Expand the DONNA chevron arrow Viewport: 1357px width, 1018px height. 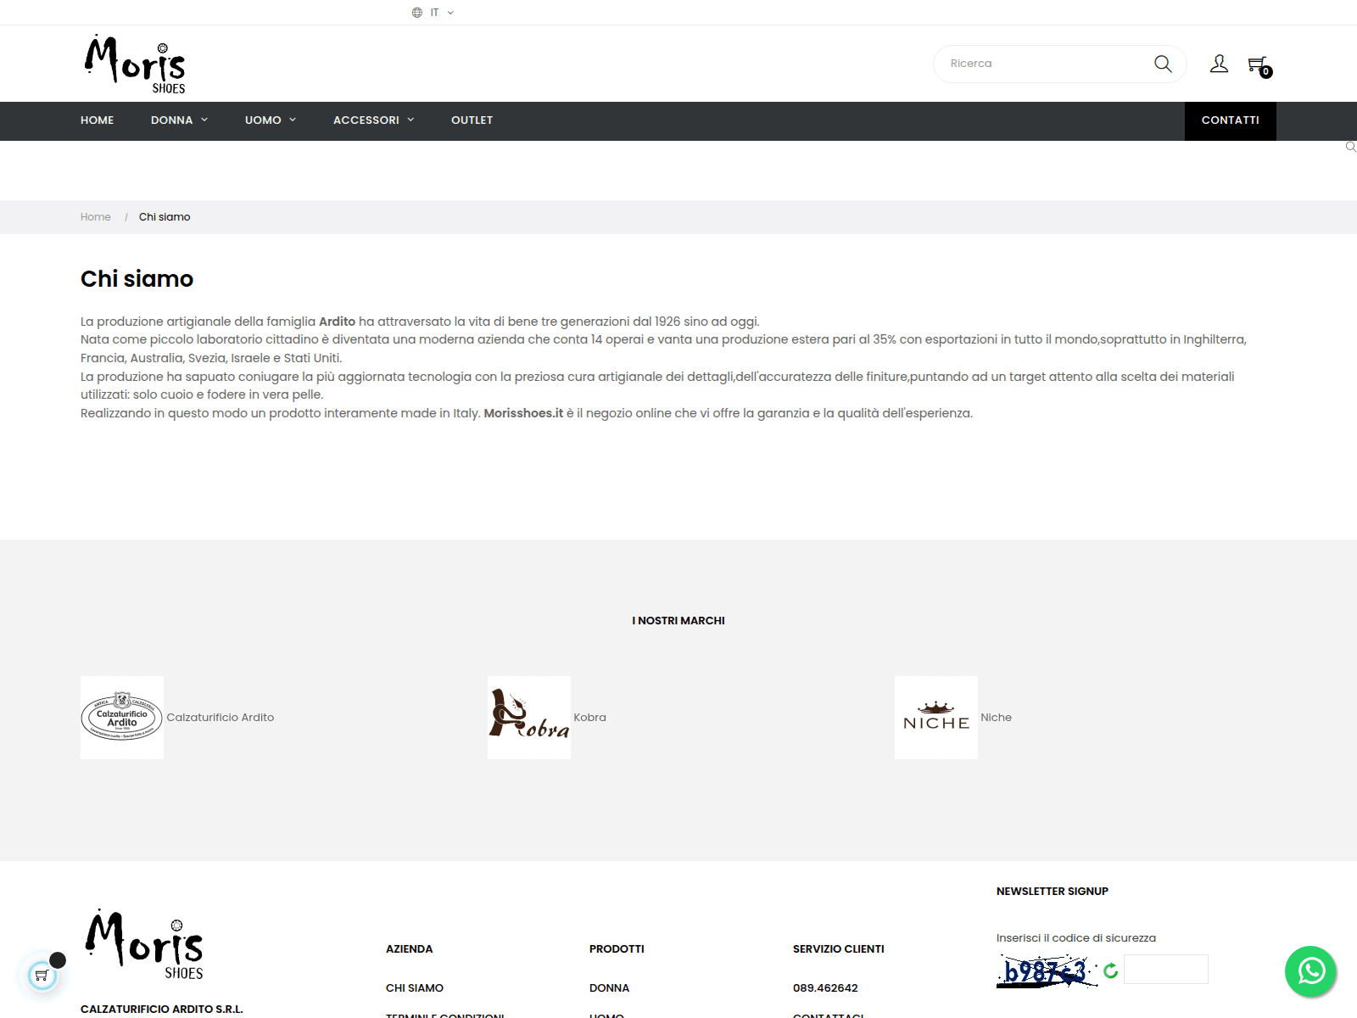[x=204, y=120]
